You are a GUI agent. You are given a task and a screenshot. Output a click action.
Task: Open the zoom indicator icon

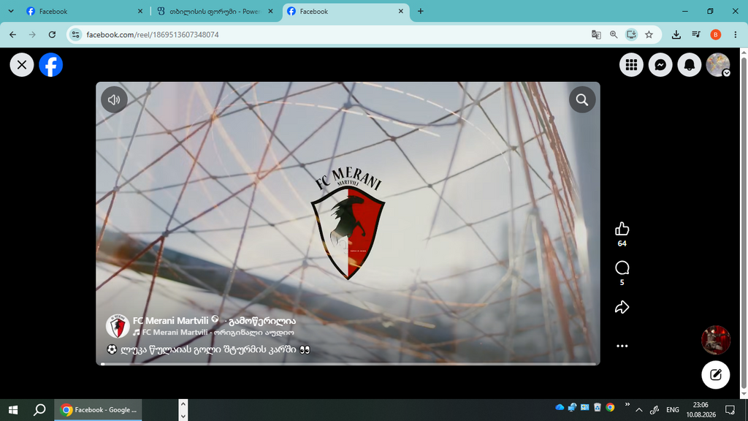(614, 34)
